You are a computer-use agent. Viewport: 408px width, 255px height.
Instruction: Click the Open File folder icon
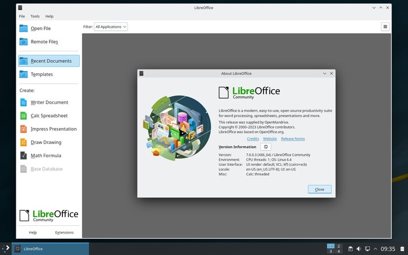[x=23, y=29]
